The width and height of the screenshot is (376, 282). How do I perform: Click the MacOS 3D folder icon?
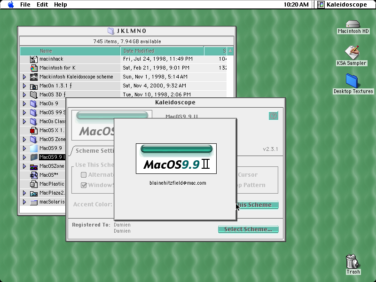34,95
